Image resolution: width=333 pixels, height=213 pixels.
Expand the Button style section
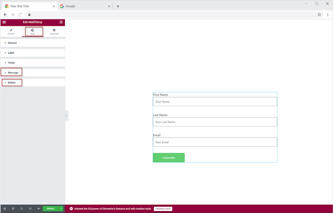pyautogui.click(x=12, y=83)
